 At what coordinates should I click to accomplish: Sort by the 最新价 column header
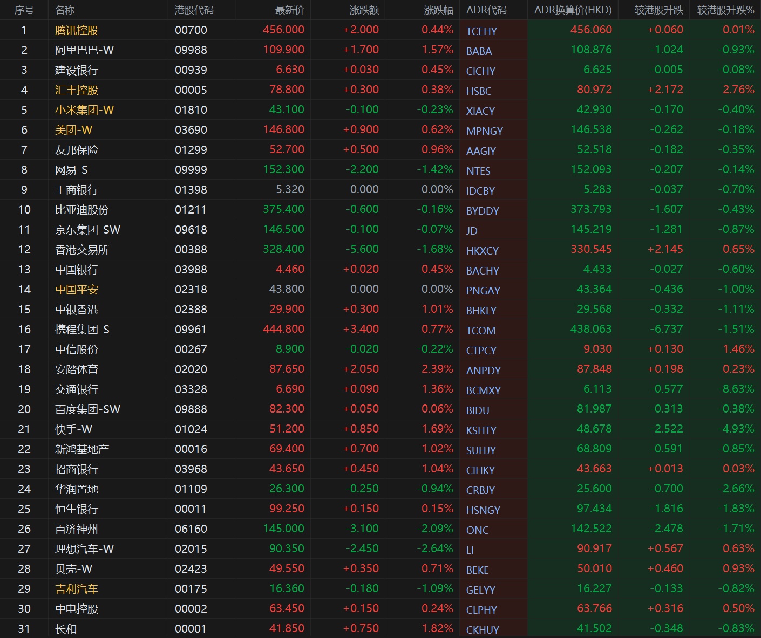coord(289,10)
